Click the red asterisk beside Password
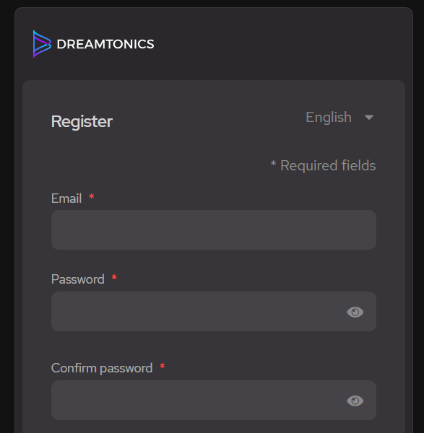The height and width of the screenshot is (433, 424). coord(114,277)
